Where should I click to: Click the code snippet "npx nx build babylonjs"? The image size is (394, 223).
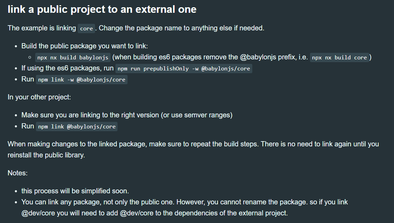73,57
